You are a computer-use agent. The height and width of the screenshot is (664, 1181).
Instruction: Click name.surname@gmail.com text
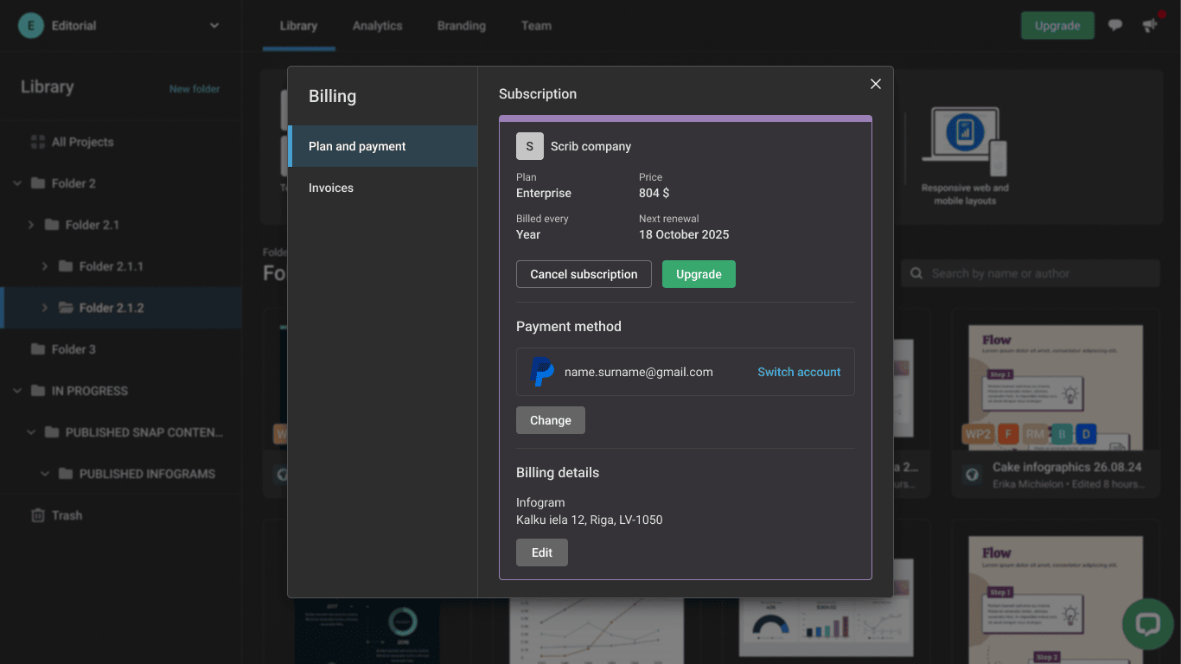(639, 372)
